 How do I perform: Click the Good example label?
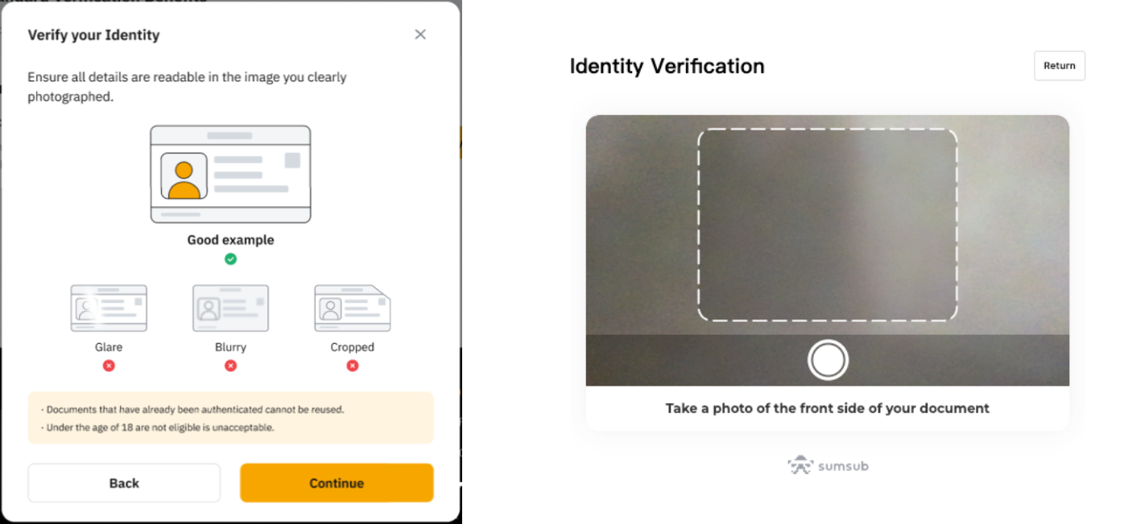[x=230, y=240]
